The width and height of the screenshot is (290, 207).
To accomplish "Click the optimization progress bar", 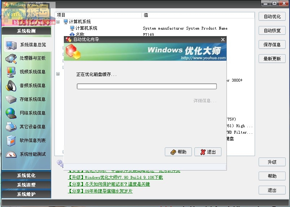I will 147,86.
